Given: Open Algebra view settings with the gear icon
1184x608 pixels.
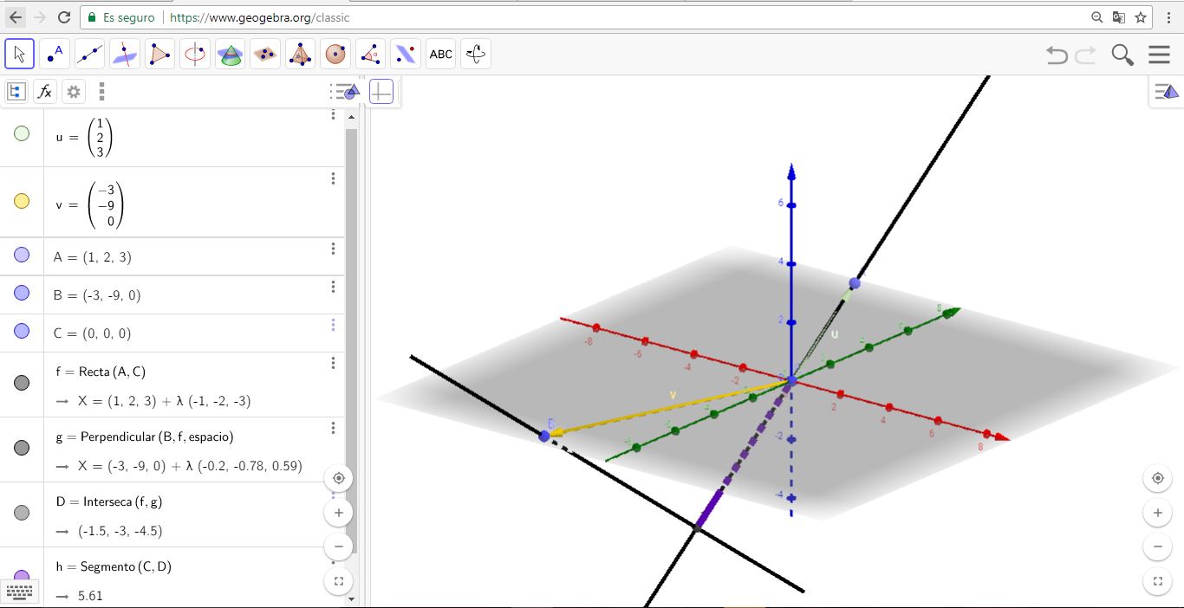Looking at the screenshot, I should (x=74, y=91).
